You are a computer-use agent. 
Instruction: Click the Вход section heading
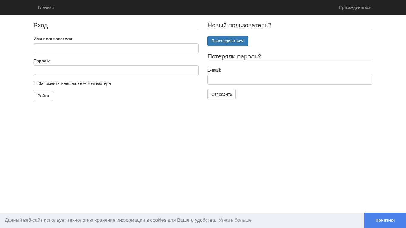[x=41, y=25]
